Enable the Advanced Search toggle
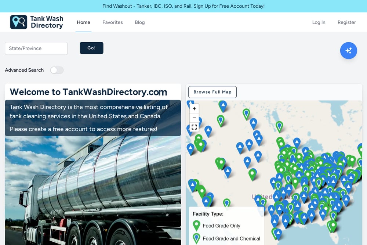367x245 pixels. (x=57, y=70)
